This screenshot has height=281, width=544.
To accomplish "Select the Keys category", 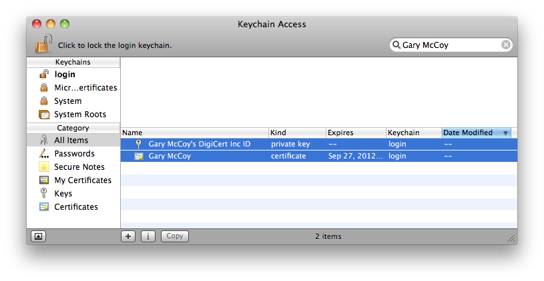I will (63, 194).
